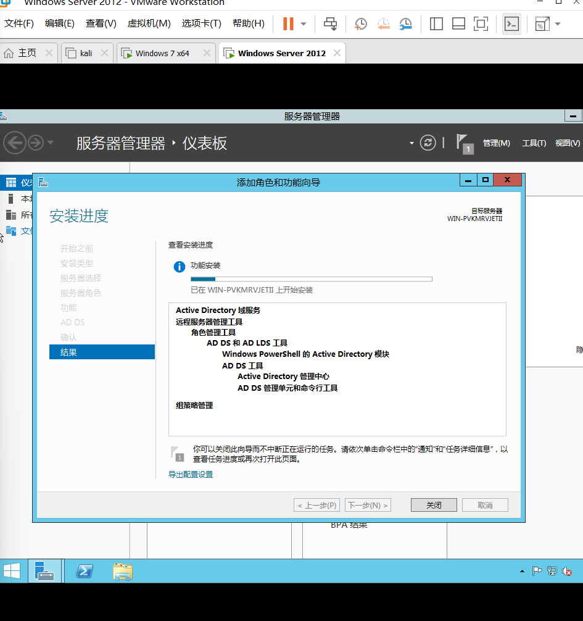This screenshot has height=621, width=583.
Task: Show hidden tray icons arrow
Action: pos(522,571)
